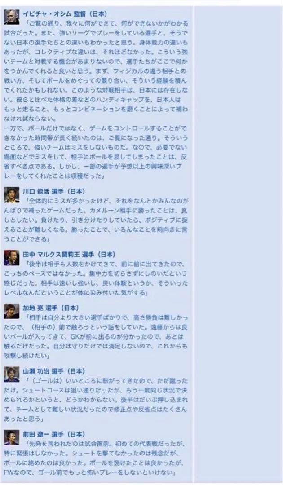Image resolution: width=283 pixels, height=485 pixels.
Task: Select the 田中 マルクス闘莉王 選手 heading
Action: (x=69, y=254)
